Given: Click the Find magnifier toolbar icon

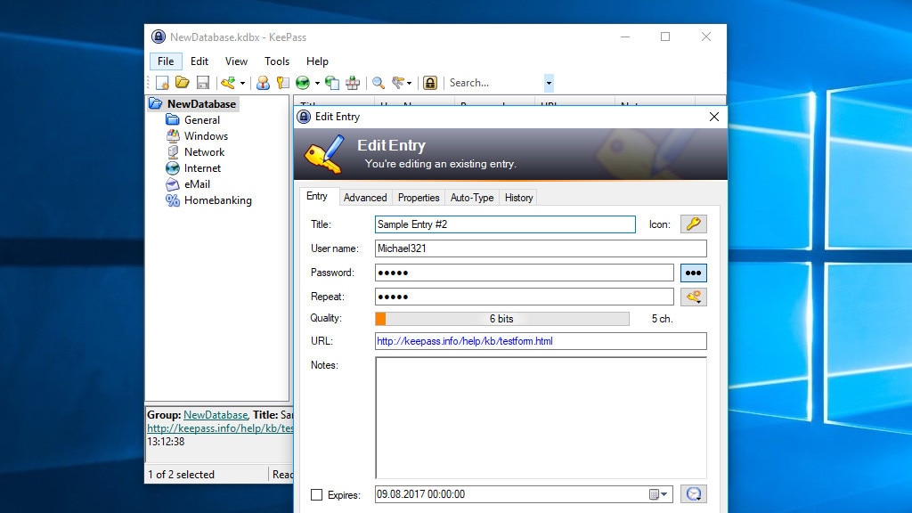Looking at the screenshot, I should pyautogui.click(x=379, y=83).
